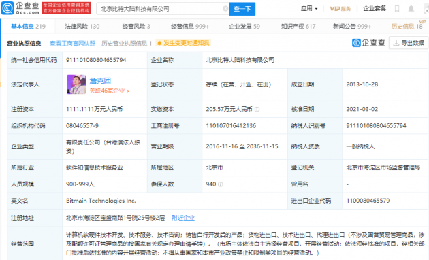Select taxpayer type 一般纳税人

click(360, 146)
